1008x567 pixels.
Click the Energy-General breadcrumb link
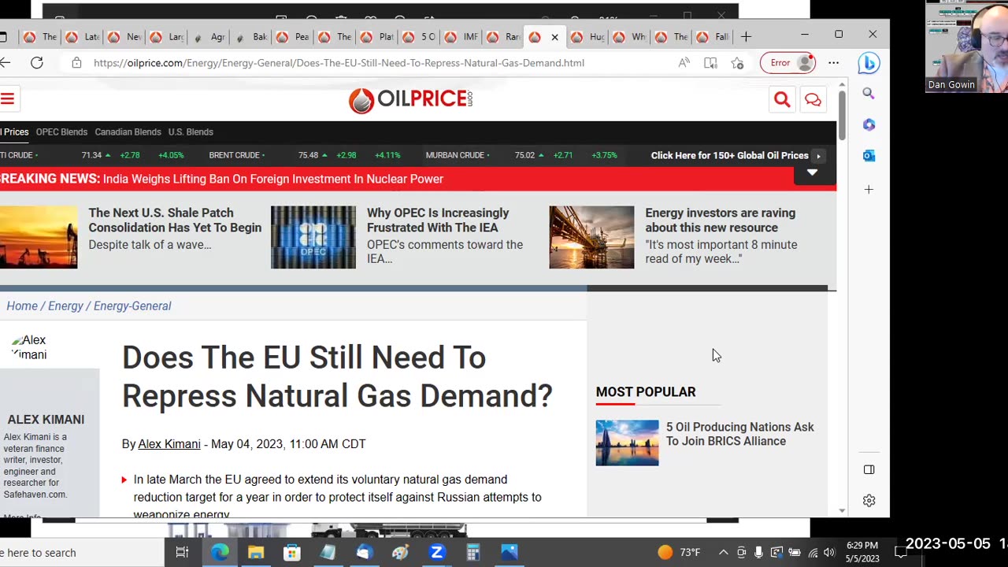(132, 306)
